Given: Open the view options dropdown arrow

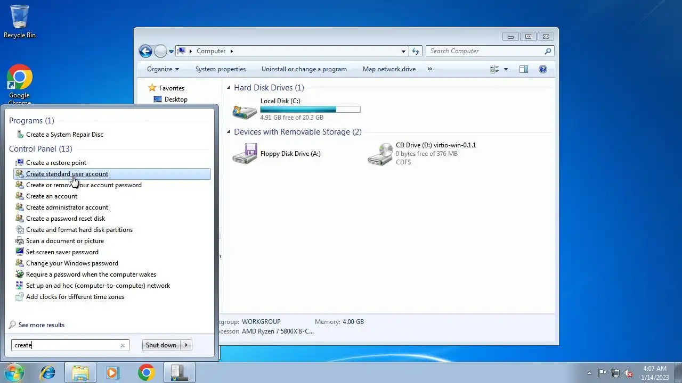Looking at the screenshot, I should pos(506,69).
